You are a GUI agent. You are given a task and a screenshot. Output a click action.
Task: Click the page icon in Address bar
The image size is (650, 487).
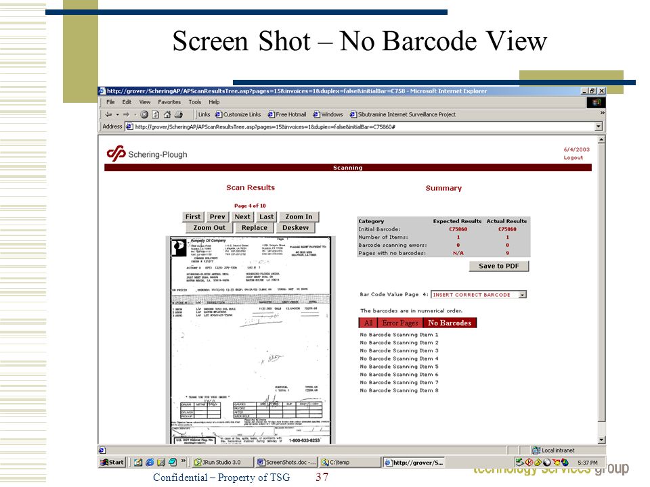point(129,126)
